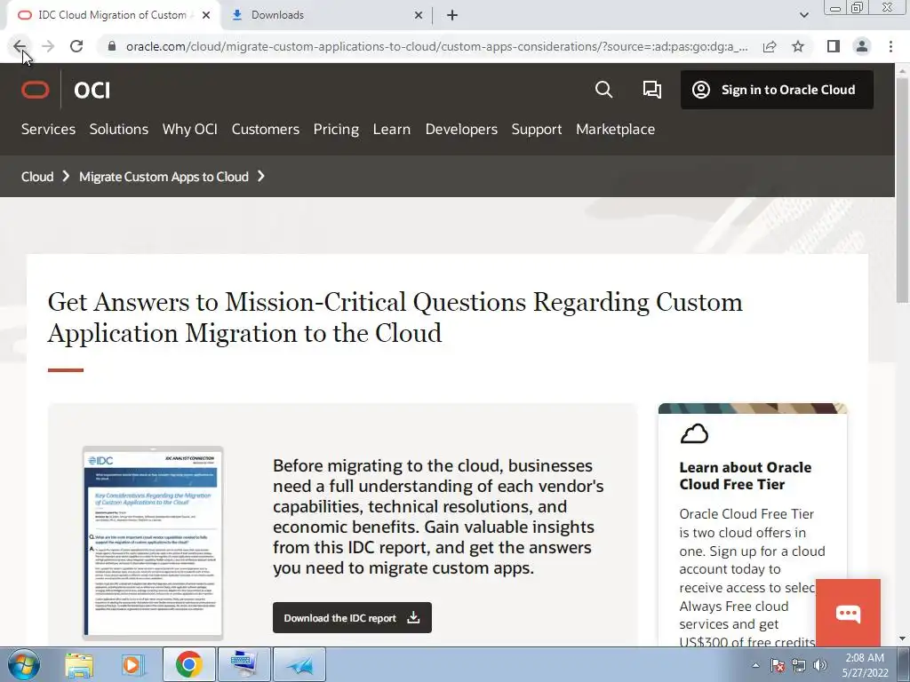Click the Chrome taskbar icon
Screen dimensions: 910x682
[x=188, y=664]
